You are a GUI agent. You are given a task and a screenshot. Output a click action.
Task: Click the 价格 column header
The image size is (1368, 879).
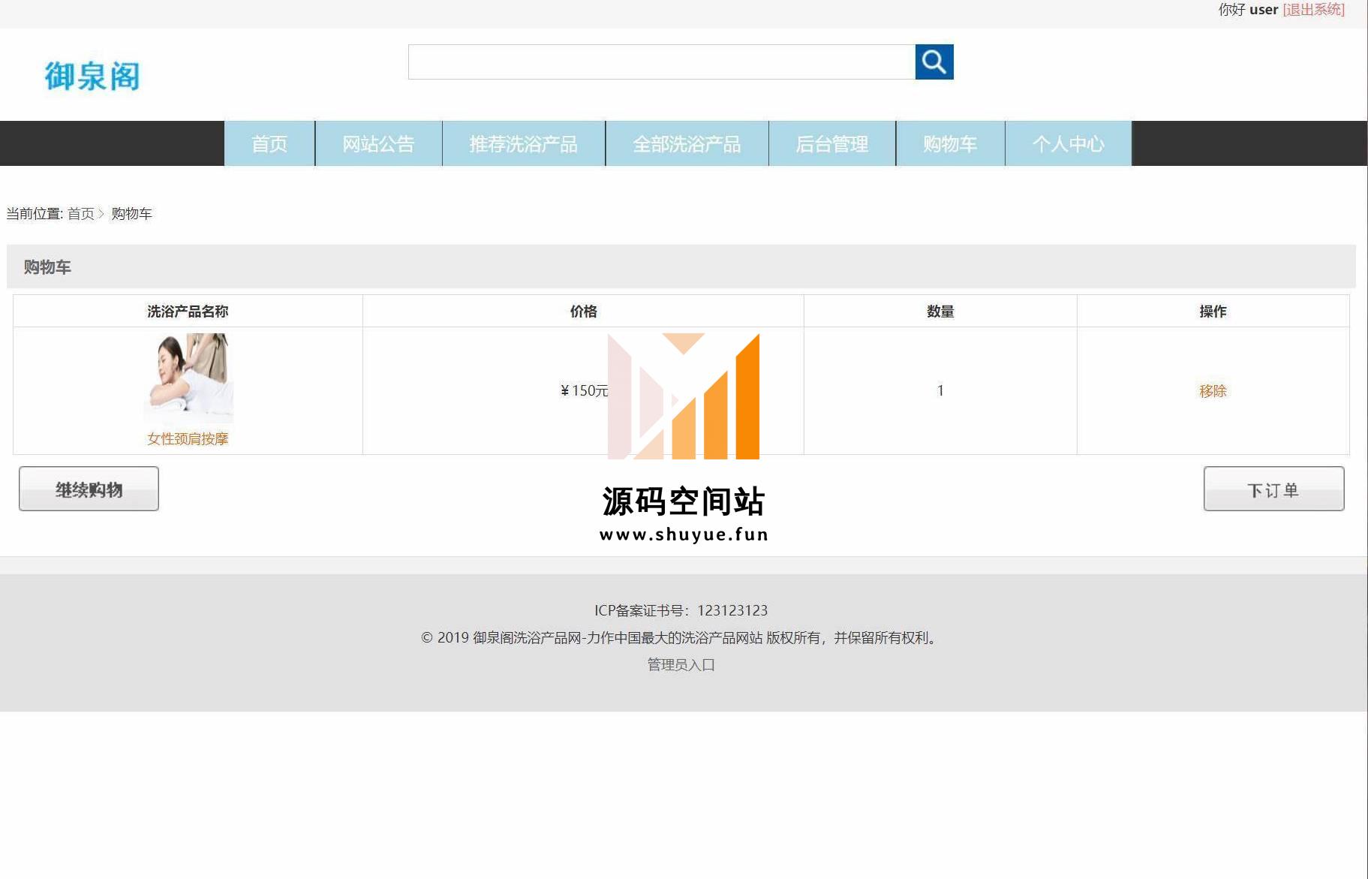(583, 312)
